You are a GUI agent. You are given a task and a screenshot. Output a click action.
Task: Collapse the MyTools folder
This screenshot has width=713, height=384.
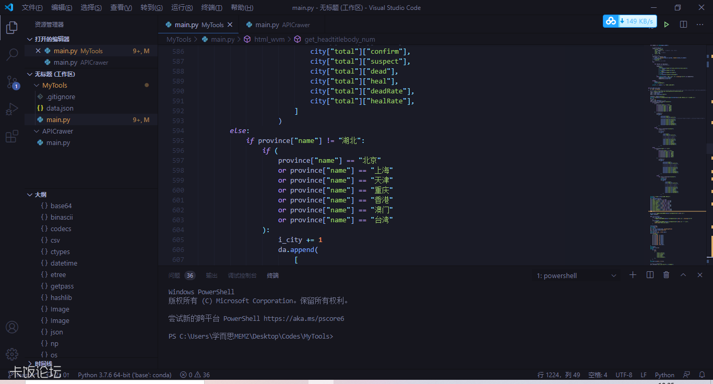point(91,85)
